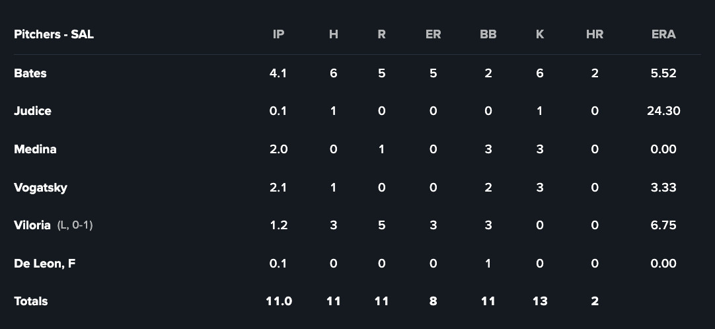Open De Leon, F player link
715x329 pixels.
pos(44,264)
